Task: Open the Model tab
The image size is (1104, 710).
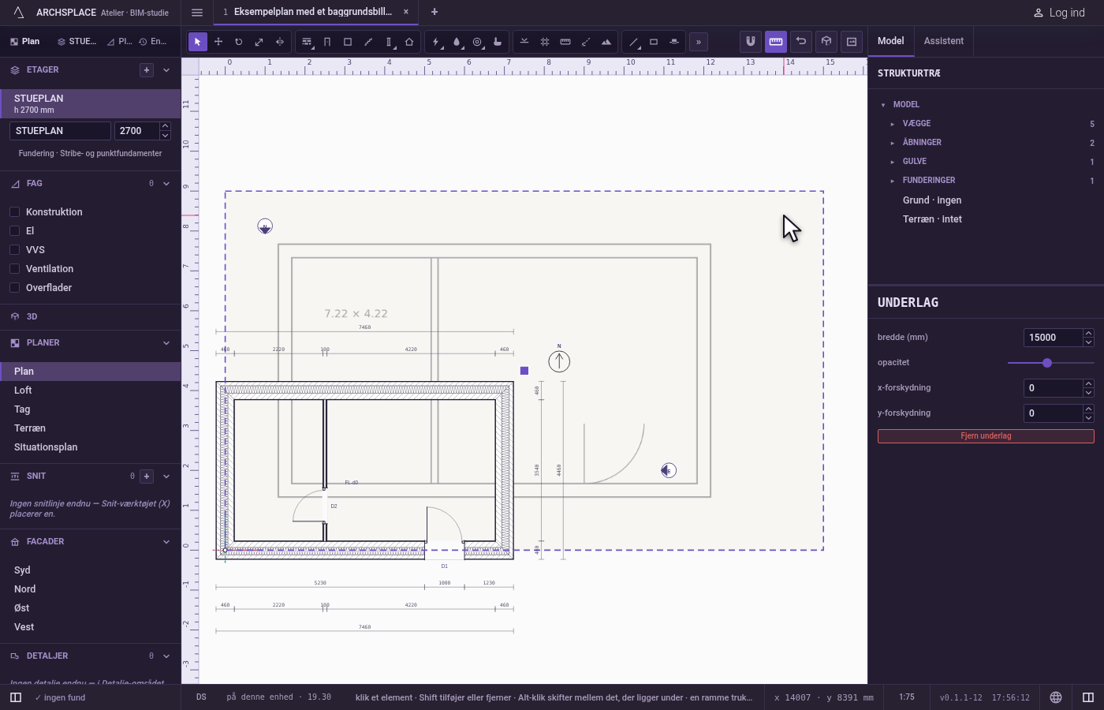Action: click(891, 41)
